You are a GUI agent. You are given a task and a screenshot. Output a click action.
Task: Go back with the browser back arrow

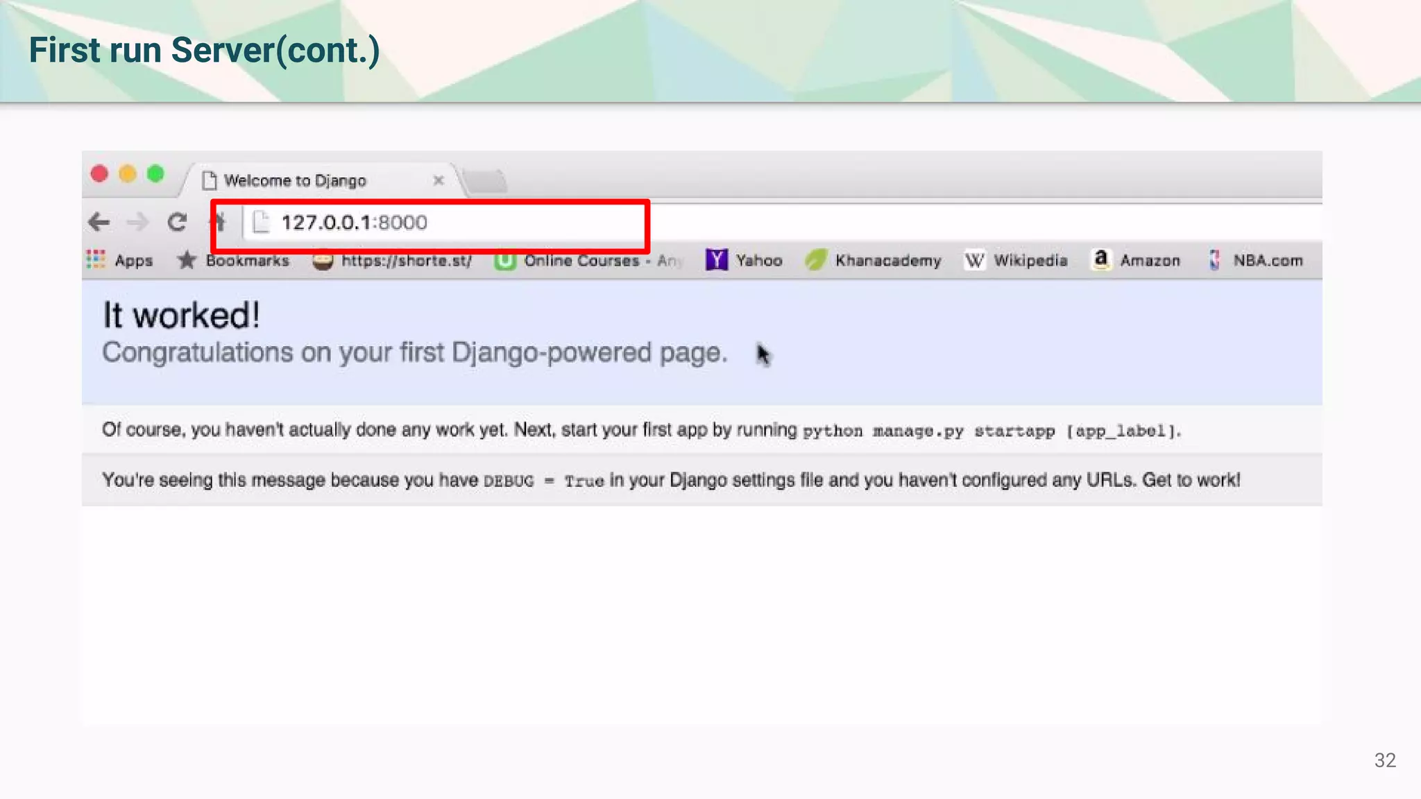(99, 222)
